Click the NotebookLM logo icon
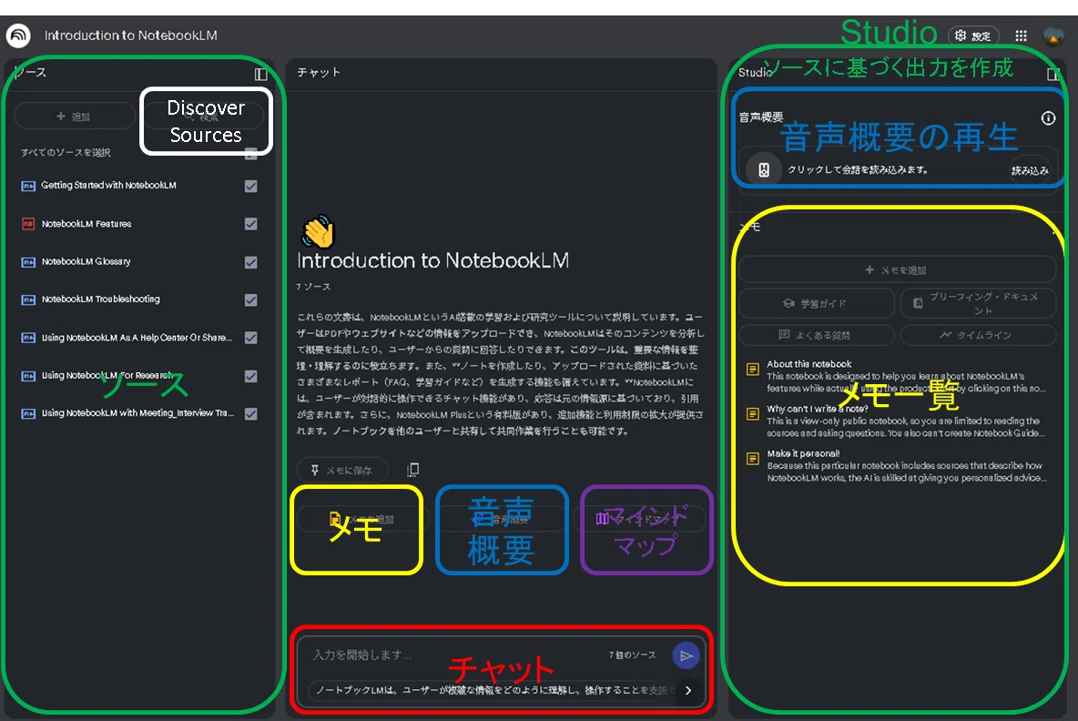The height and width of the screenshot is (721, 1078). pyautogui.click(x=18, y=36)
